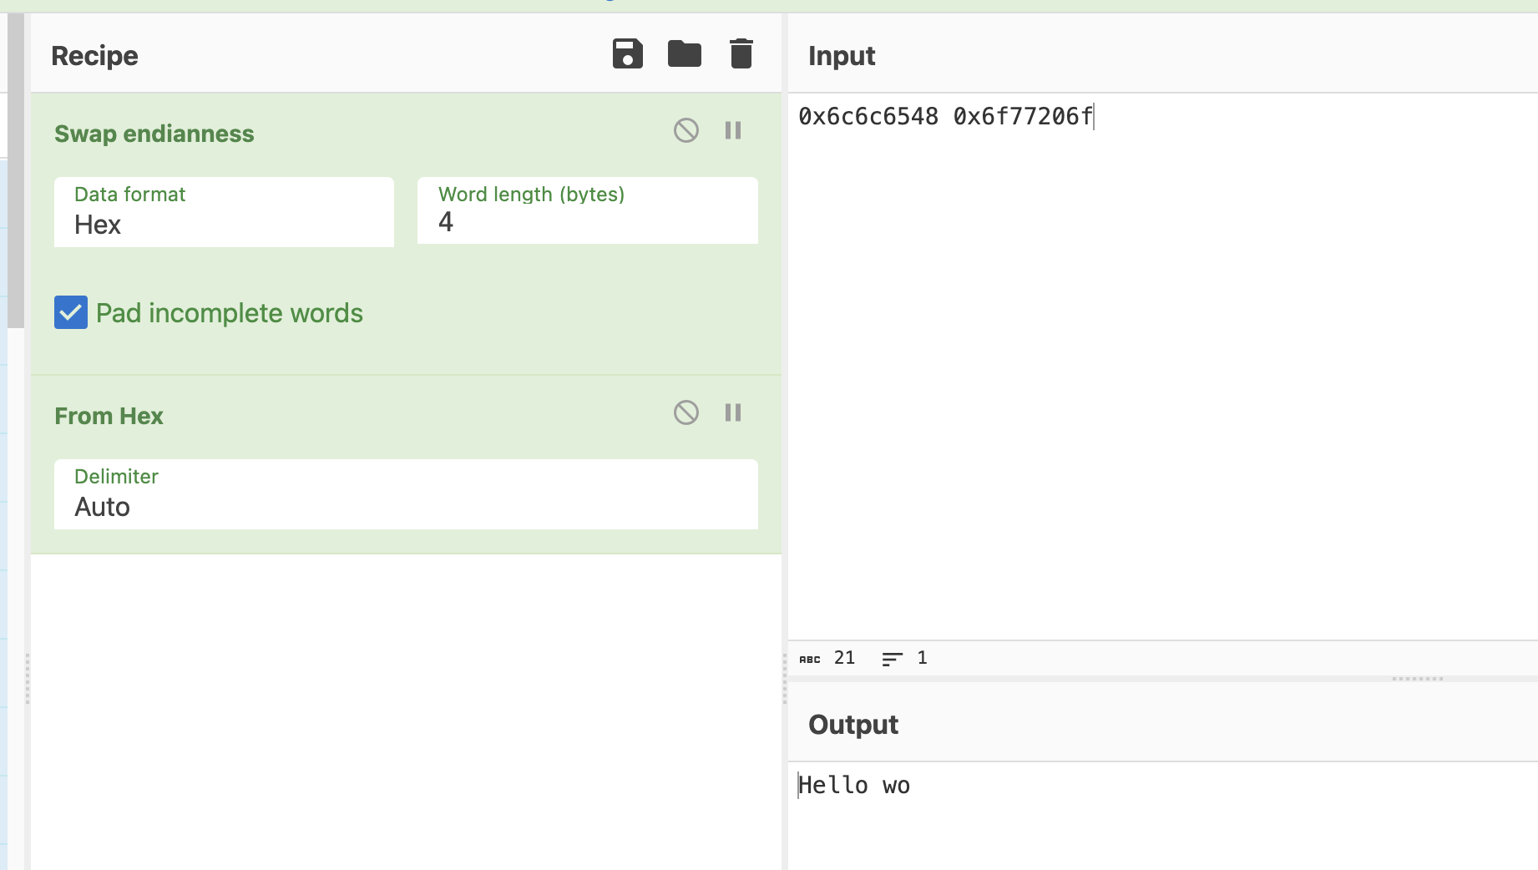The height and width of the screenshot is (870, 1538).
Task: Toggle a breakpoint on From Hex
Action: pos(733,412)
